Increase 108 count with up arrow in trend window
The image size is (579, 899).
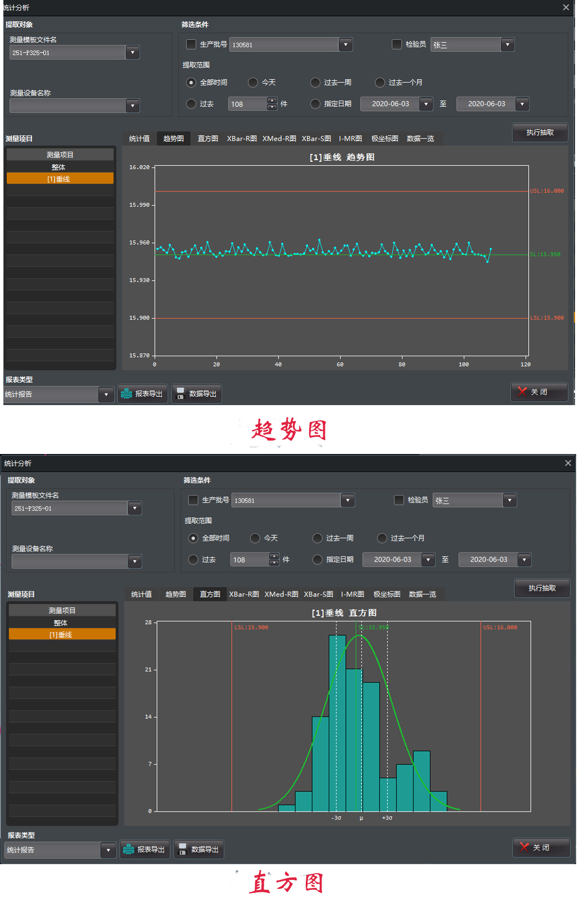pyautogui.click(x=273, y=101)
